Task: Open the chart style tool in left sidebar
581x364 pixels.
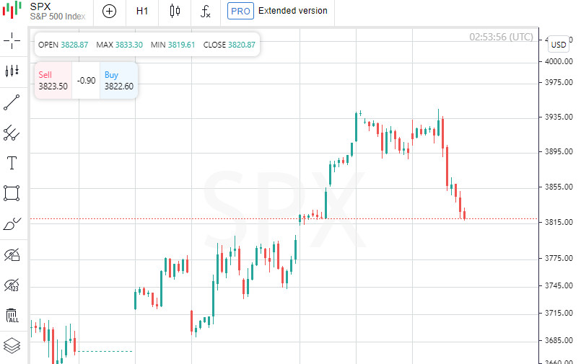Action: click(x=12, y=71)
